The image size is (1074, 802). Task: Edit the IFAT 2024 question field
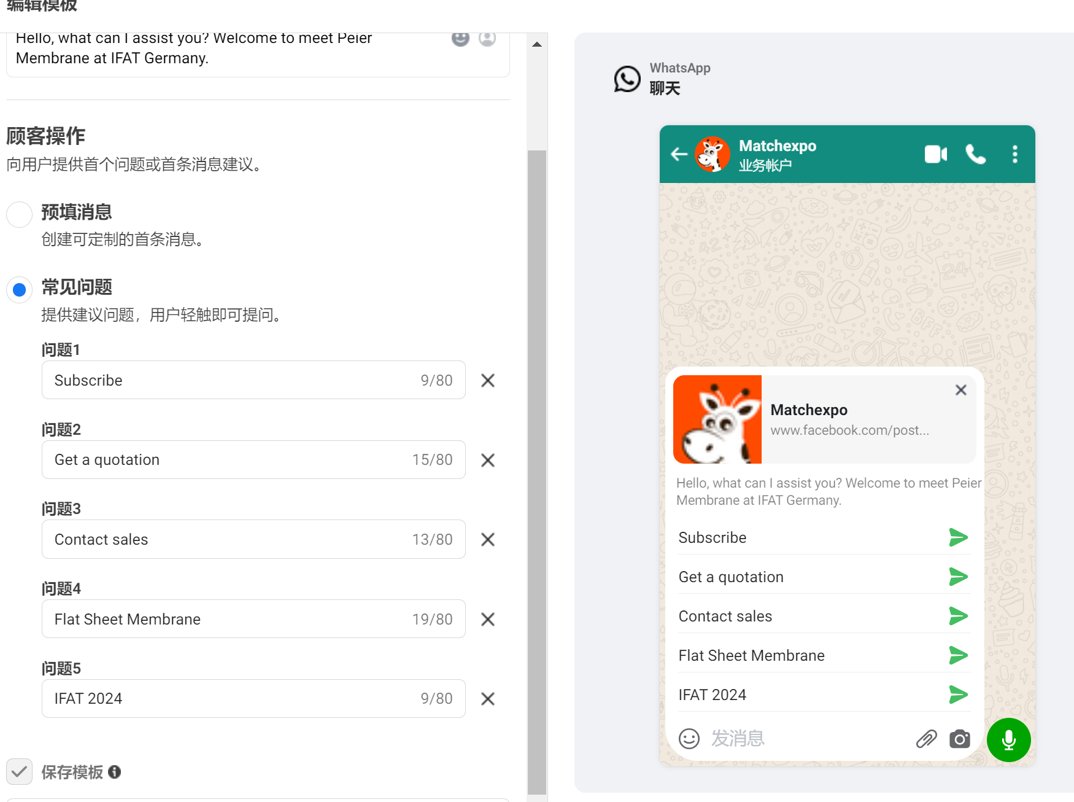253,698
